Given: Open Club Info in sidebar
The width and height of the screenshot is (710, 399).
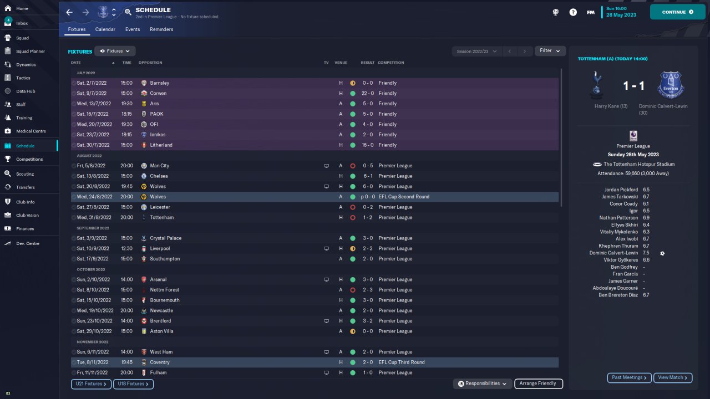Looking at the screenshot, I should coord(26,202).
